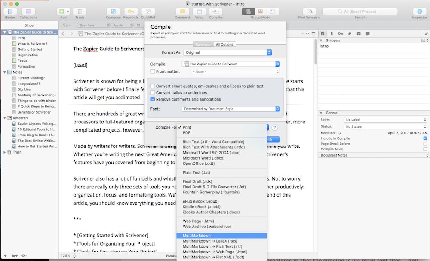Screen dimensions: 430x261
Task: Expand the Status dropdown in Inspector
Action: click(x=385, y=126)
